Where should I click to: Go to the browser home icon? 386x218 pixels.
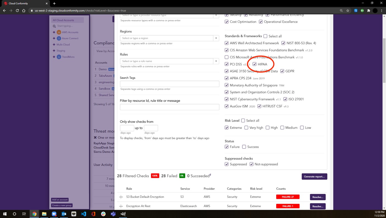[24, 10]
